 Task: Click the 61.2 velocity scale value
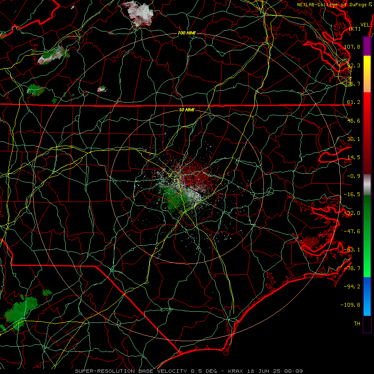(354, 102)
